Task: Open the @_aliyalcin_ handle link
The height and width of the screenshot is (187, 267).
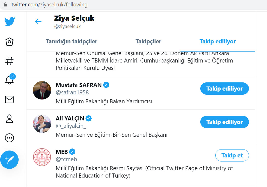Action: (x=71, y=126)
